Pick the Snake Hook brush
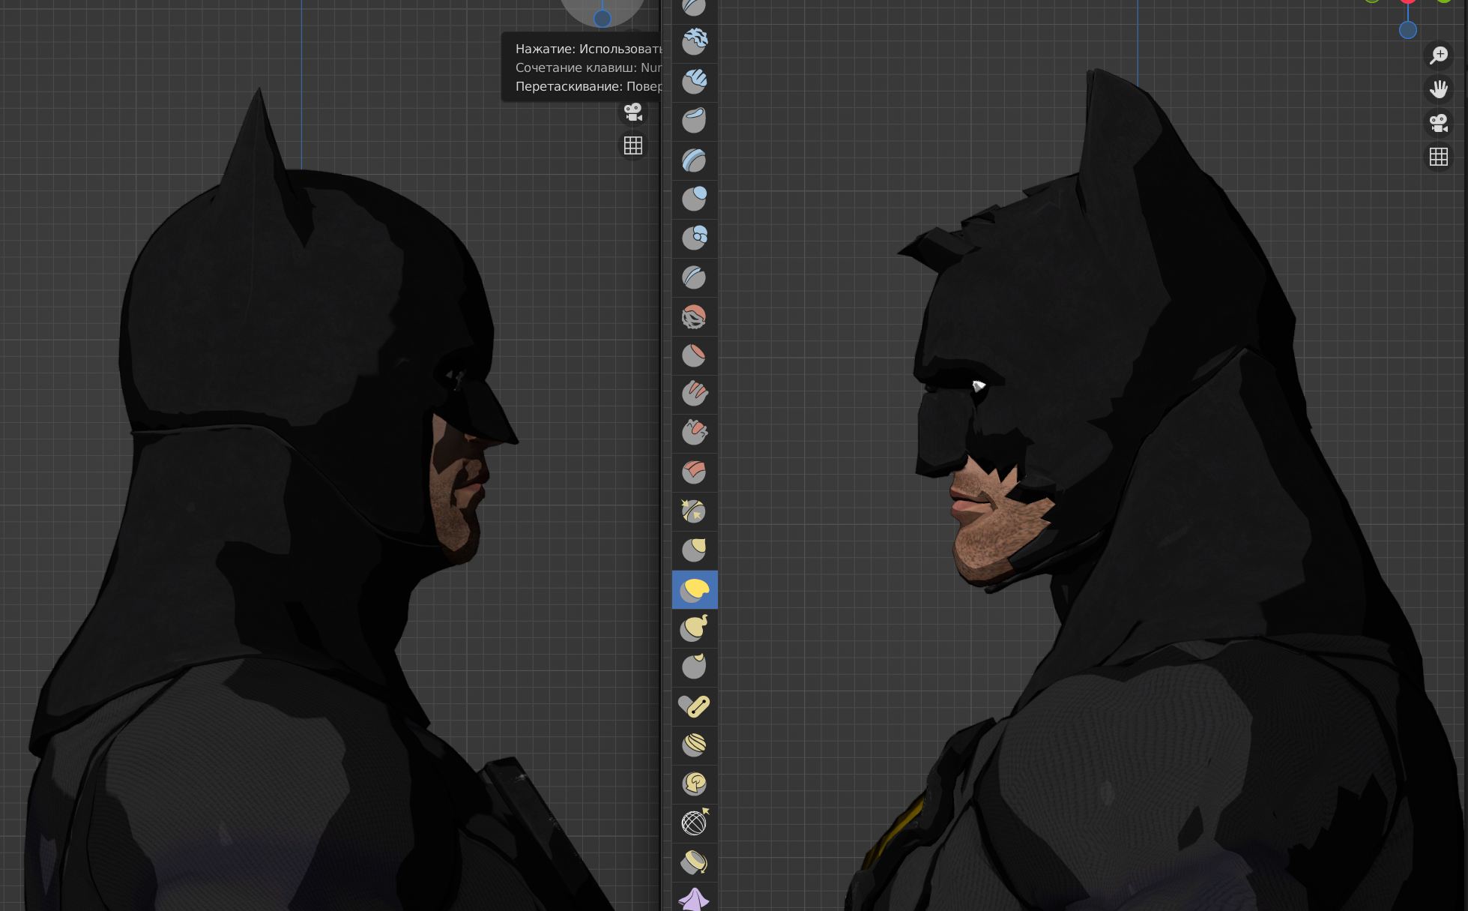The image size is (1468, 911). [694, 629]
